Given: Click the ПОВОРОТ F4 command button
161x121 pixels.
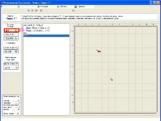Looking at the screenshot, I should pyautogui.click(x=11, y=38).
